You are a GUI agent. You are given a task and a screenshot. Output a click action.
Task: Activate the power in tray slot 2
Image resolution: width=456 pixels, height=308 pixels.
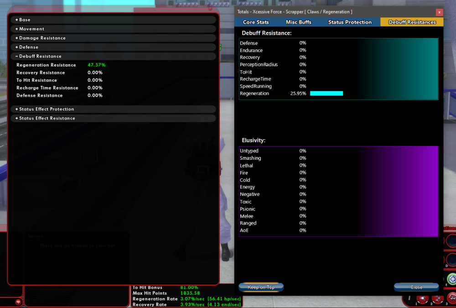pyautogui.click(x=437, y=298)
